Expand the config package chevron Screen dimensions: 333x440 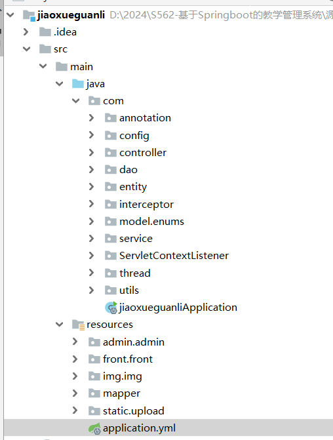click(x=92, y=135)
